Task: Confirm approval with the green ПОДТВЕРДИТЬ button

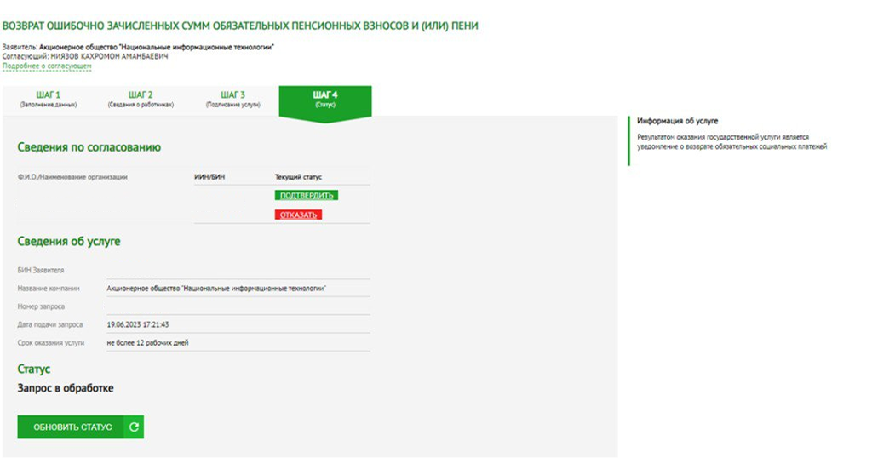Action: (306, 196)
